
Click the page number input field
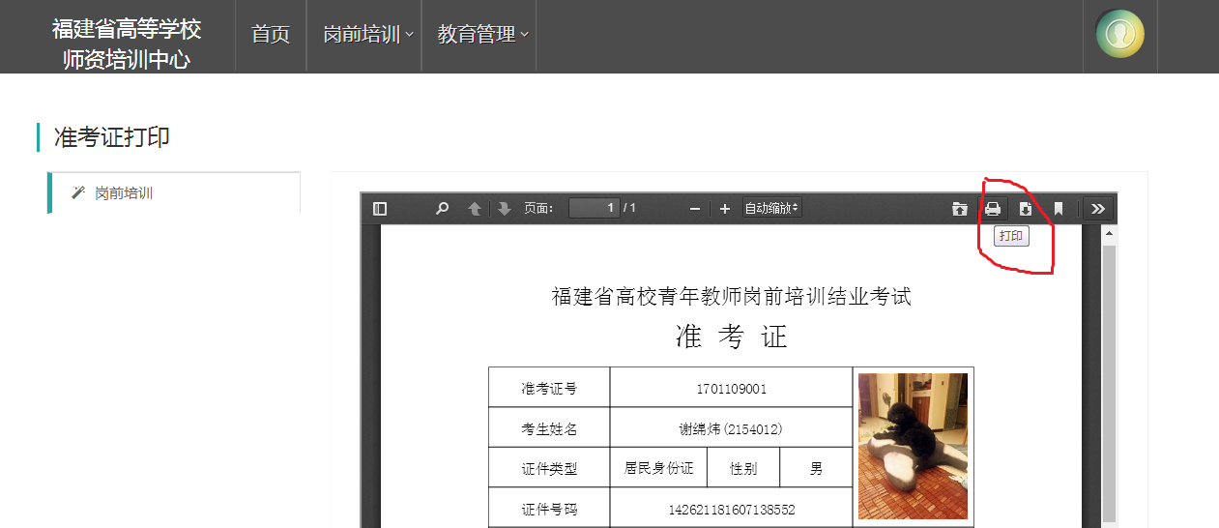point(594,209)
